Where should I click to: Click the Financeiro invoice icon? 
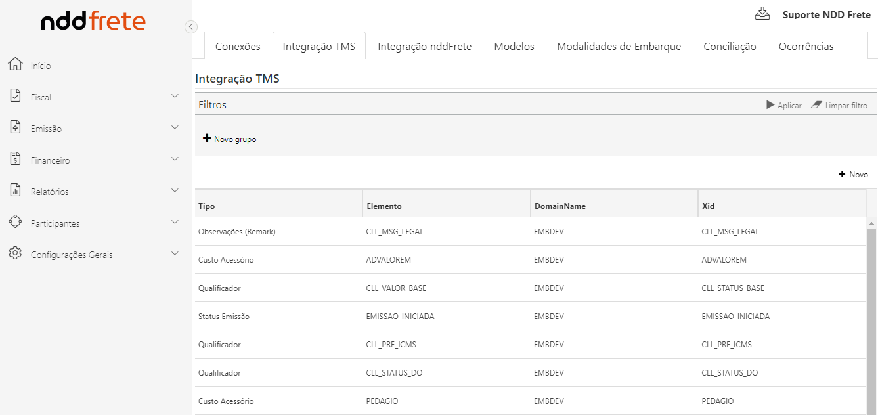click(15, 159)
